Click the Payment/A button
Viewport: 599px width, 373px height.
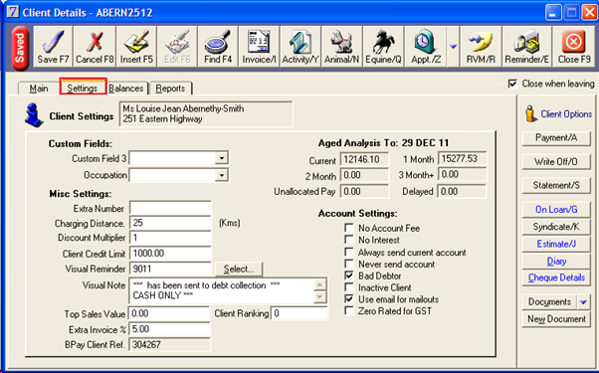click(x=556, y=138)
